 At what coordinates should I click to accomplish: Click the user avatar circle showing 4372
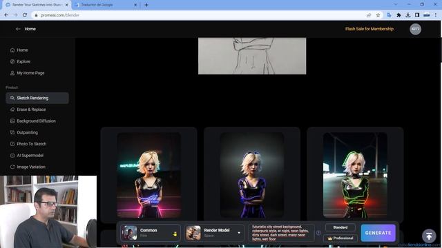[415, 29]
